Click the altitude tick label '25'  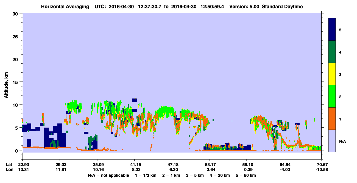(16, 36)
